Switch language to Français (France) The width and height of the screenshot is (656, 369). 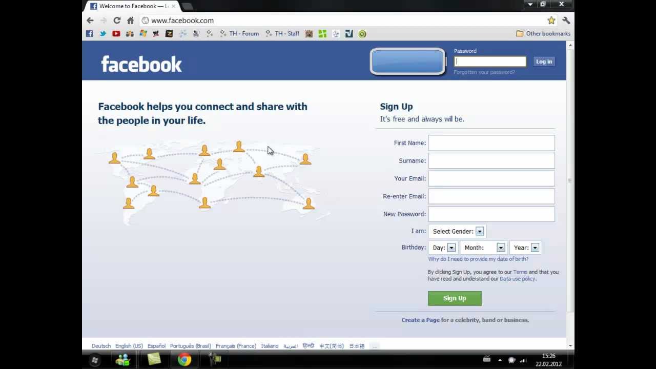click(x=236, y=346)
